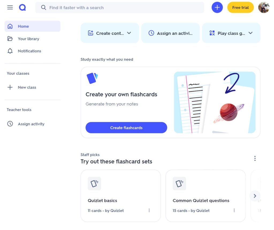The width and height of the screenshot is (274, 230).
Task: Click the blue plus create button
Action: pos(217,8)
